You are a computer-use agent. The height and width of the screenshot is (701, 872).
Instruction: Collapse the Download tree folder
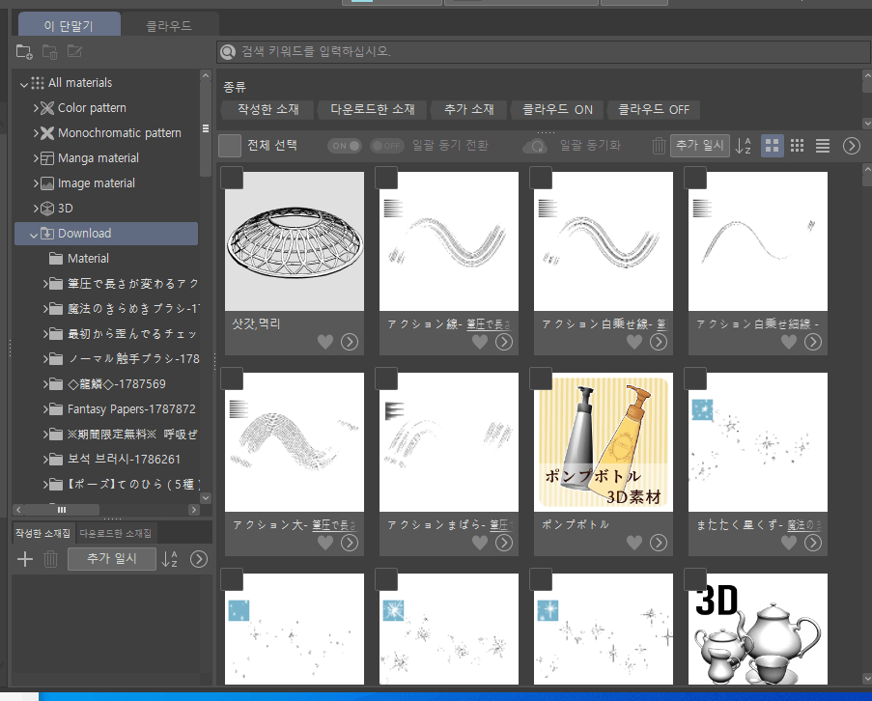[35, 234]
